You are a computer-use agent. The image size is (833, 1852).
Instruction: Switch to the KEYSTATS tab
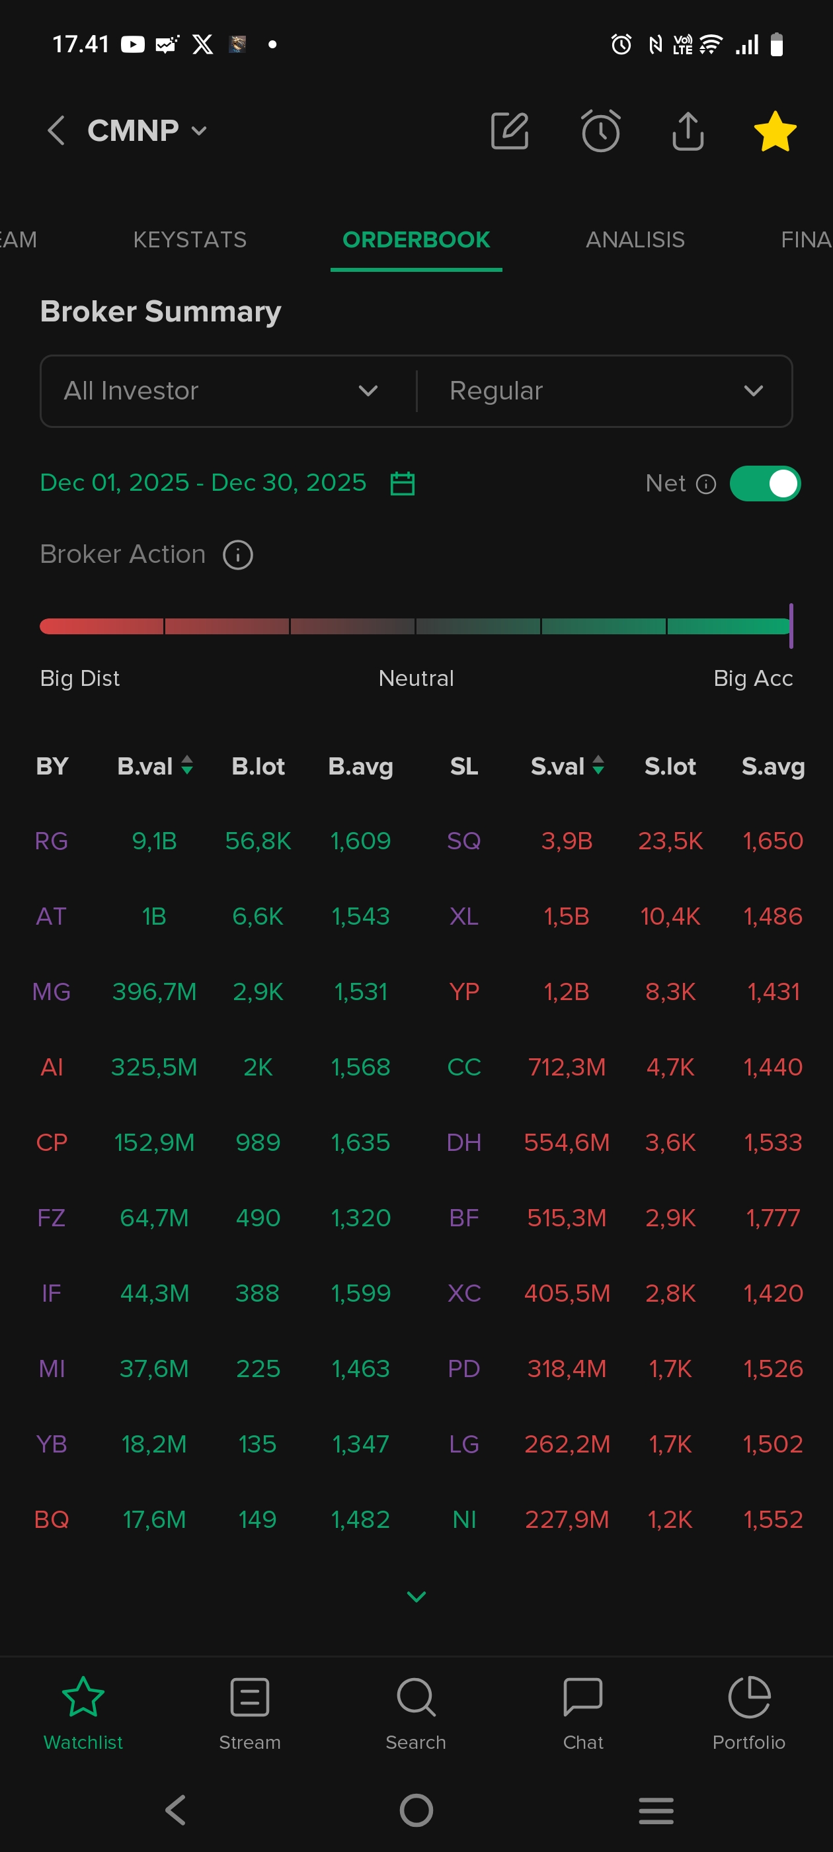190,239
